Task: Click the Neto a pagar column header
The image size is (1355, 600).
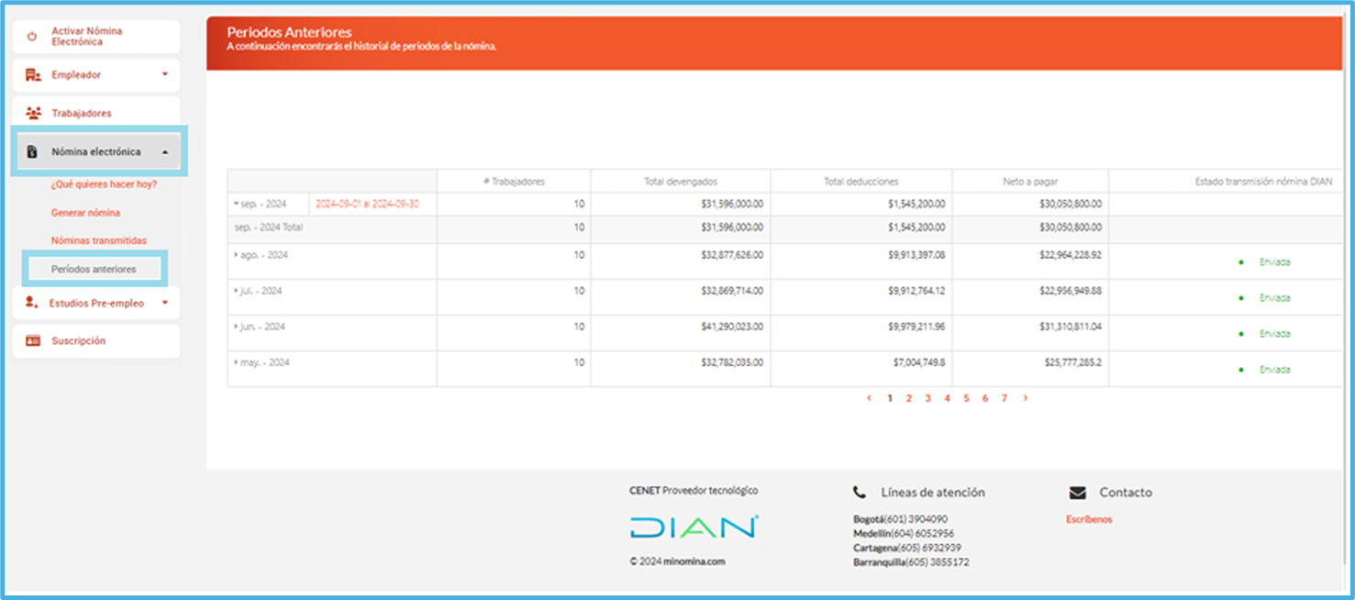Action: click(x=1030, y=182)
